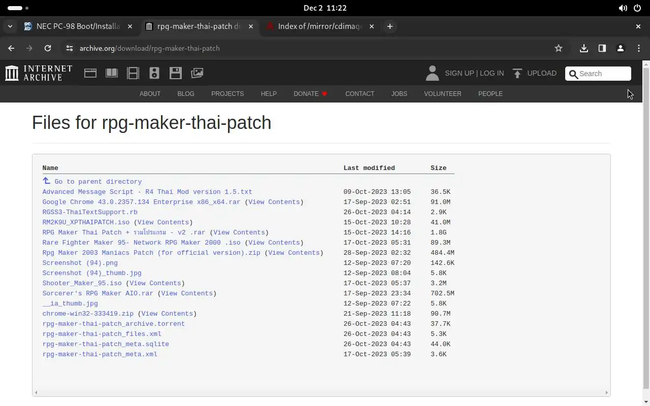This screenshot has height=406, width=650.
Task: Open the Software floppy disk icon
Action: pyautogui.click(x=176, y=73)
